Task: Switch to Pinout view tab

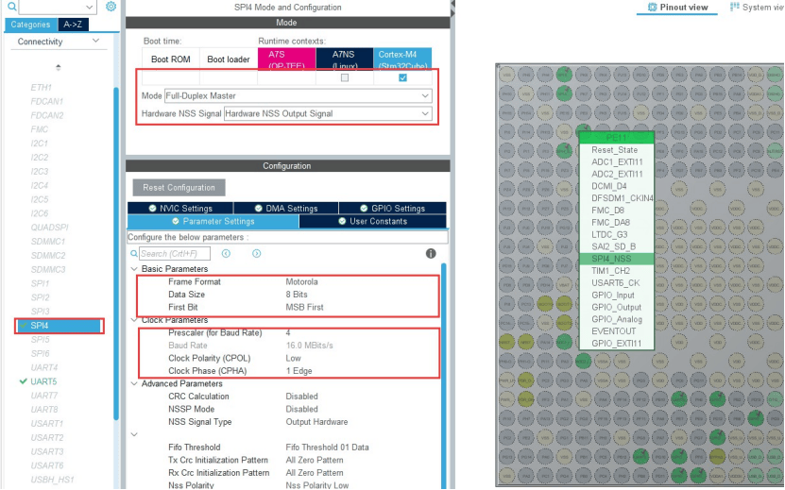Action: [678, 7]
